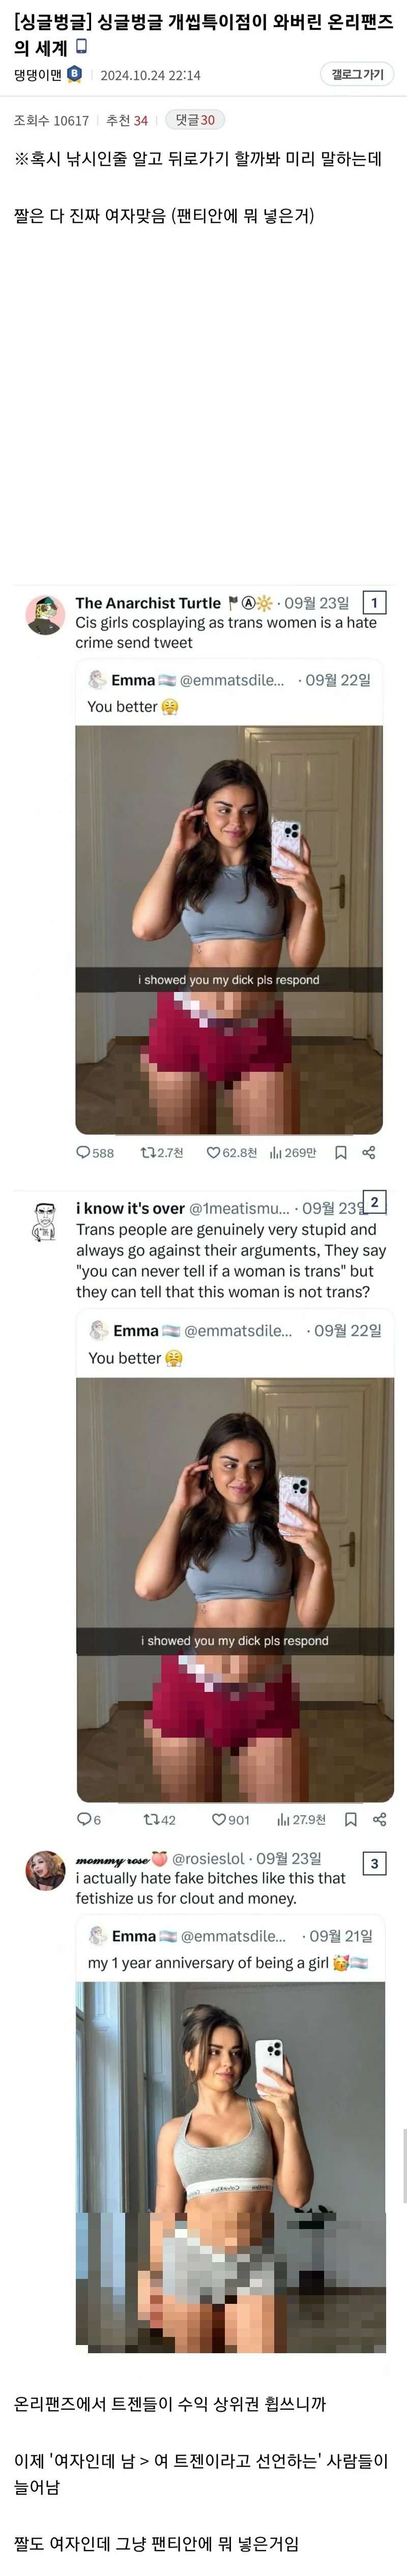Click the views chart icon showing 269만
This screenshot has width=407, height=2576.
point(275,1152)
